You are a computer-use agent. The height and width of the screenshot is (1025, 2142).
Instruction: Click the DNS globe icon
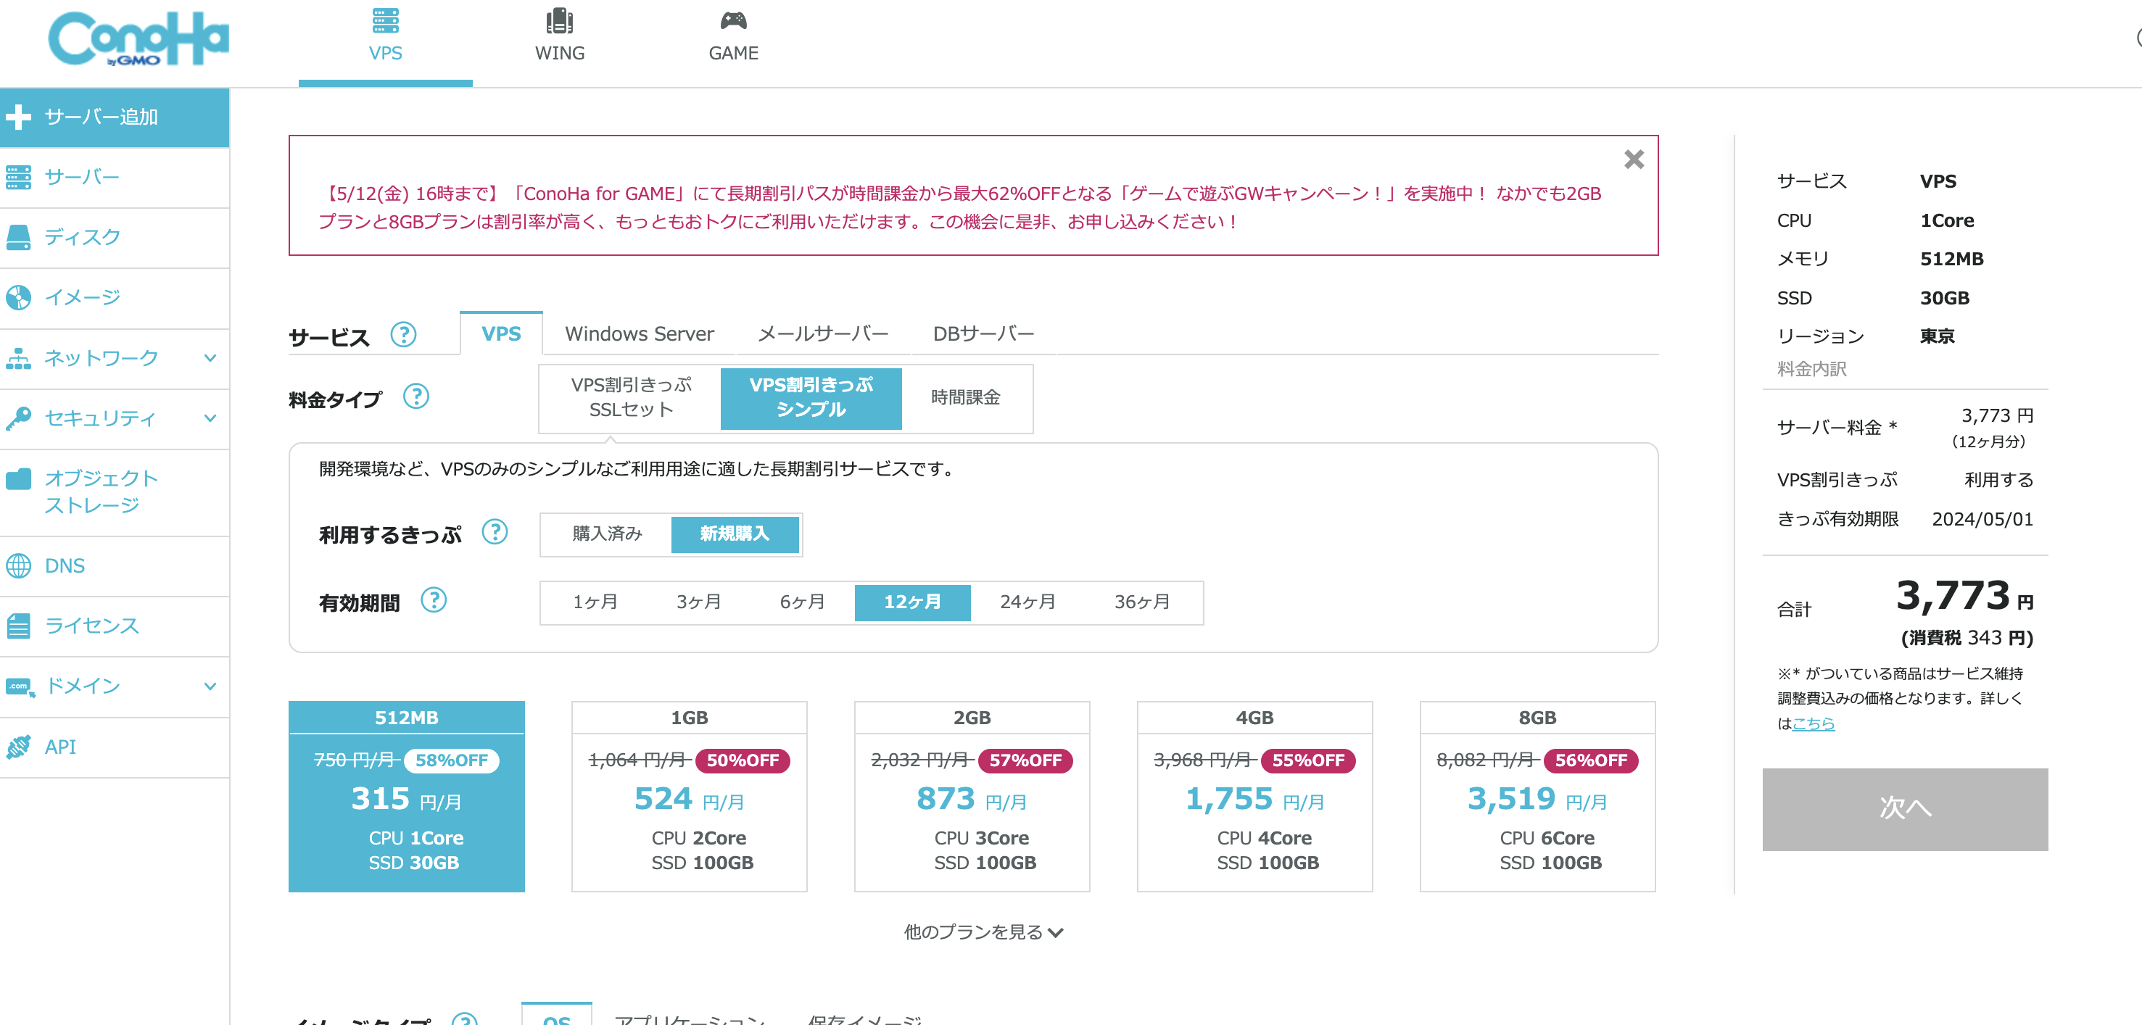(18, 566)
